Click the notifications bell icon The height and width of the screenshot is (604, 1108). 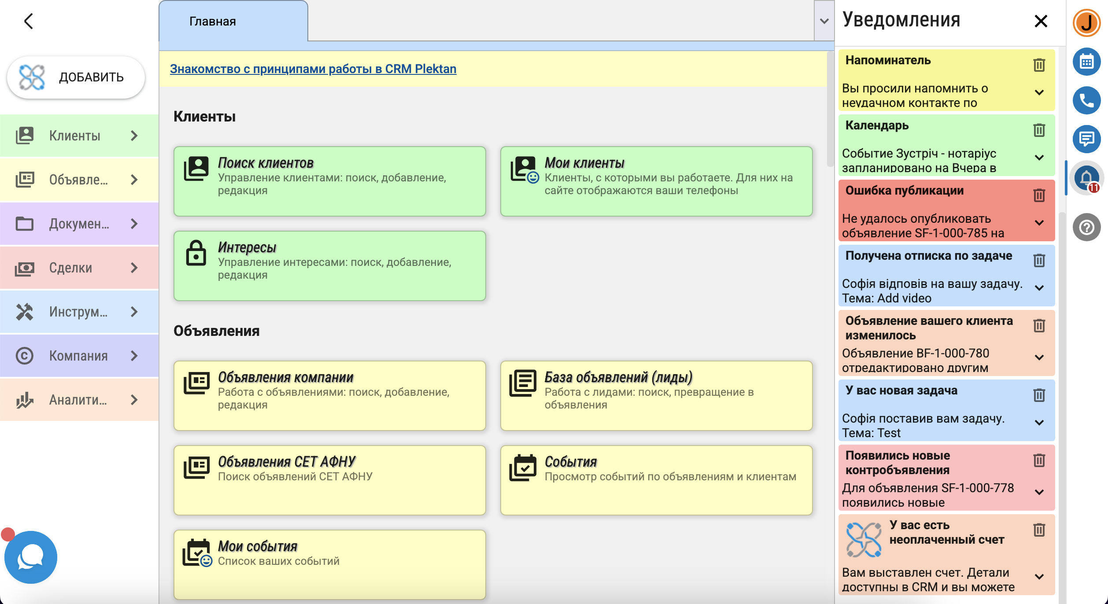point(1086,178)
